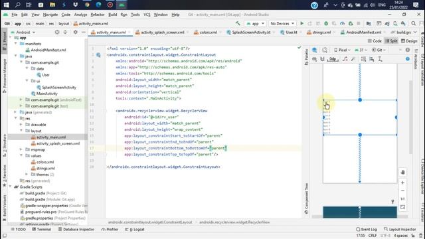
Task: Open the API 31 version dropdown
Action: [x=361, y=50]
